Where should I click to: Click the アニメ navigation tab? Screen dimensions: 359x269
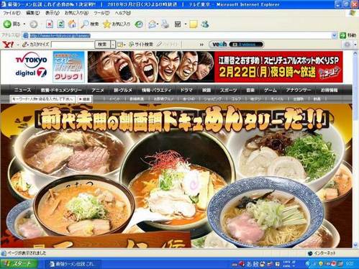pos(98,90)
